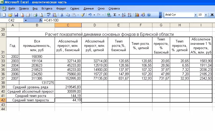
Task: Open the Окно menu
Action: click(101, 8)
